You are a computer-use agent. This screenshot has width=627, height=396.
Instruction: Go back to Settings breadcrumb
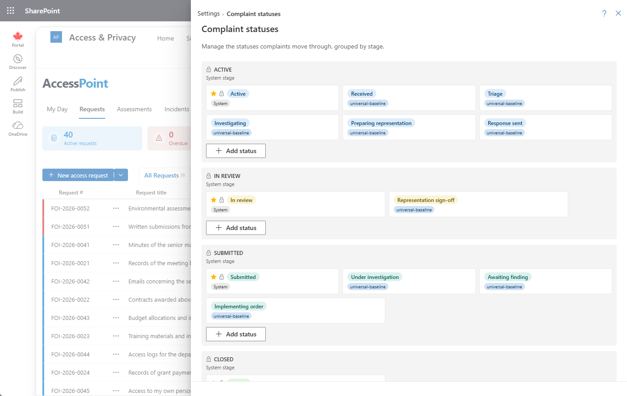209,14
